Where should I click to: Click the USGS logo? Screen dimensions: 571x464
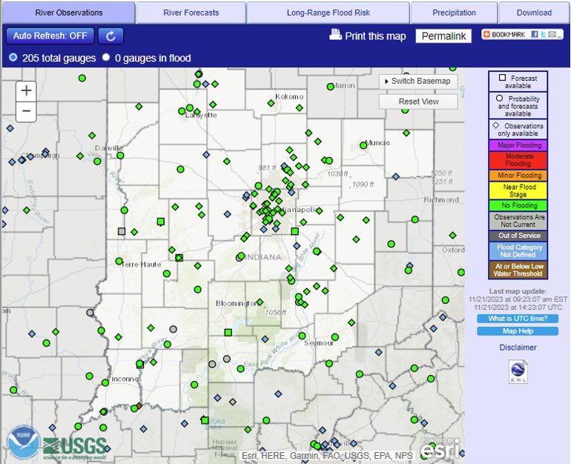click(74, 446)
